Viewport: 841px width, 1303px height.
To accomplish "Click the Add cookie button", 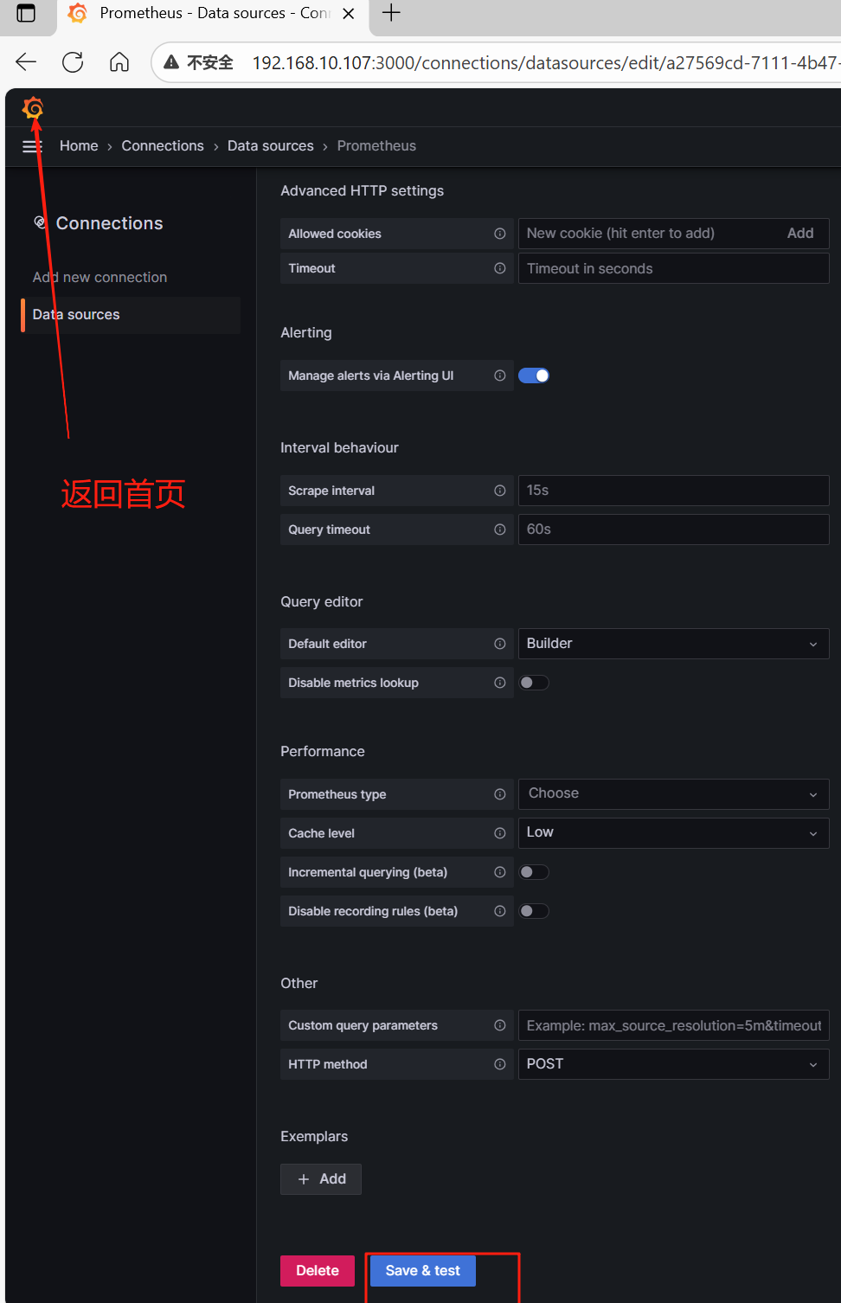I will (800, 234).
